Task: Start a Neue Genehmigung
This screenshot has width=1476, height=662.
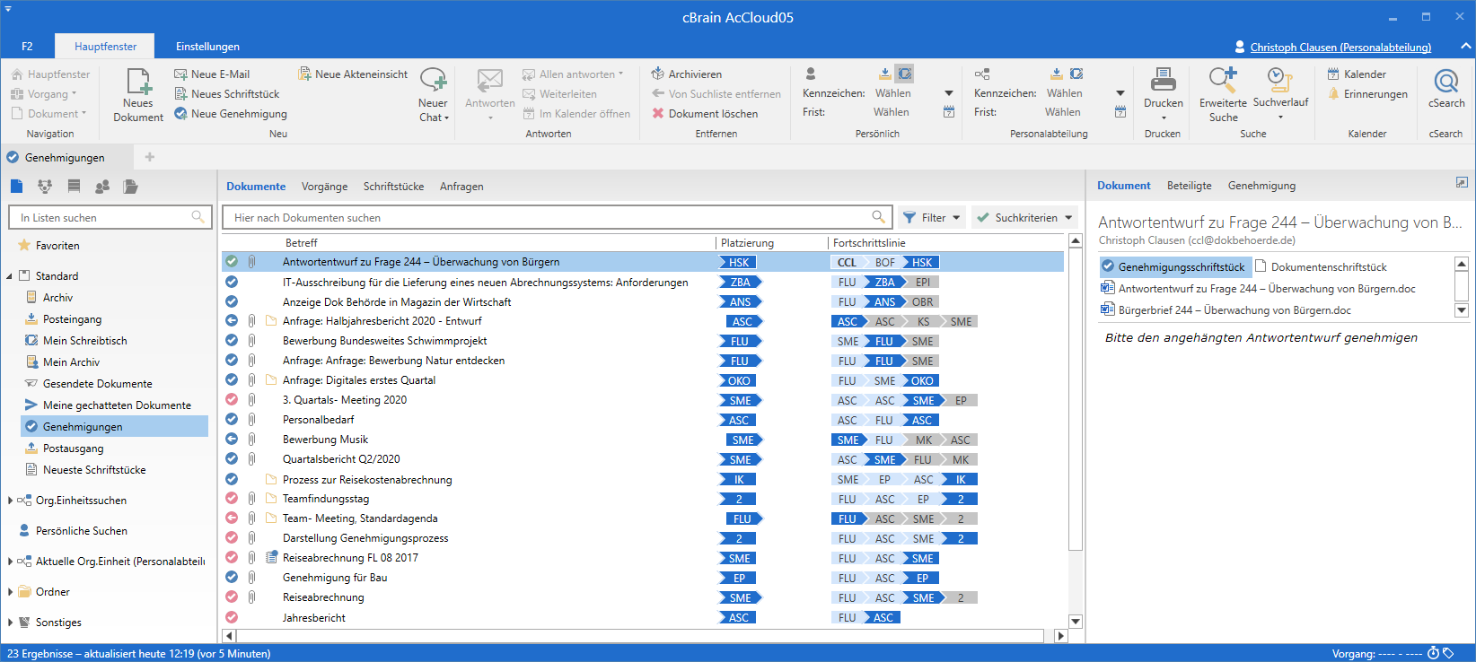Action: [231, 114]
